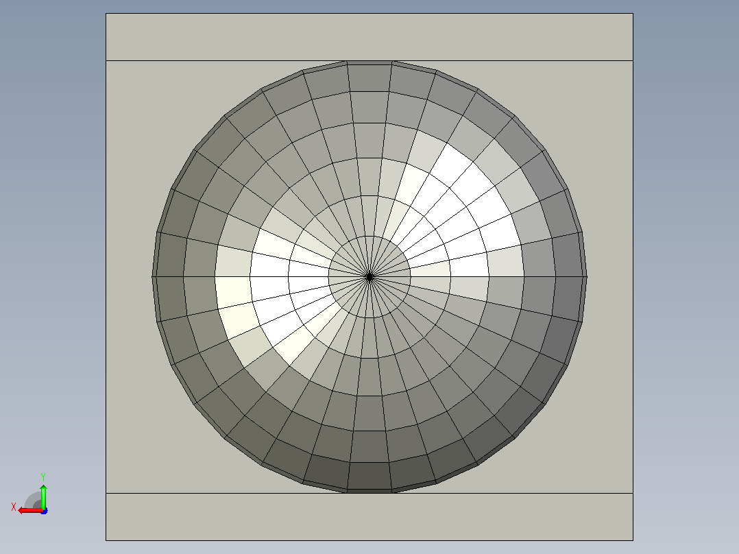Select the blue Z axis dot on triad
This screenshot has width=739, height=554.
tap(44, 511)
